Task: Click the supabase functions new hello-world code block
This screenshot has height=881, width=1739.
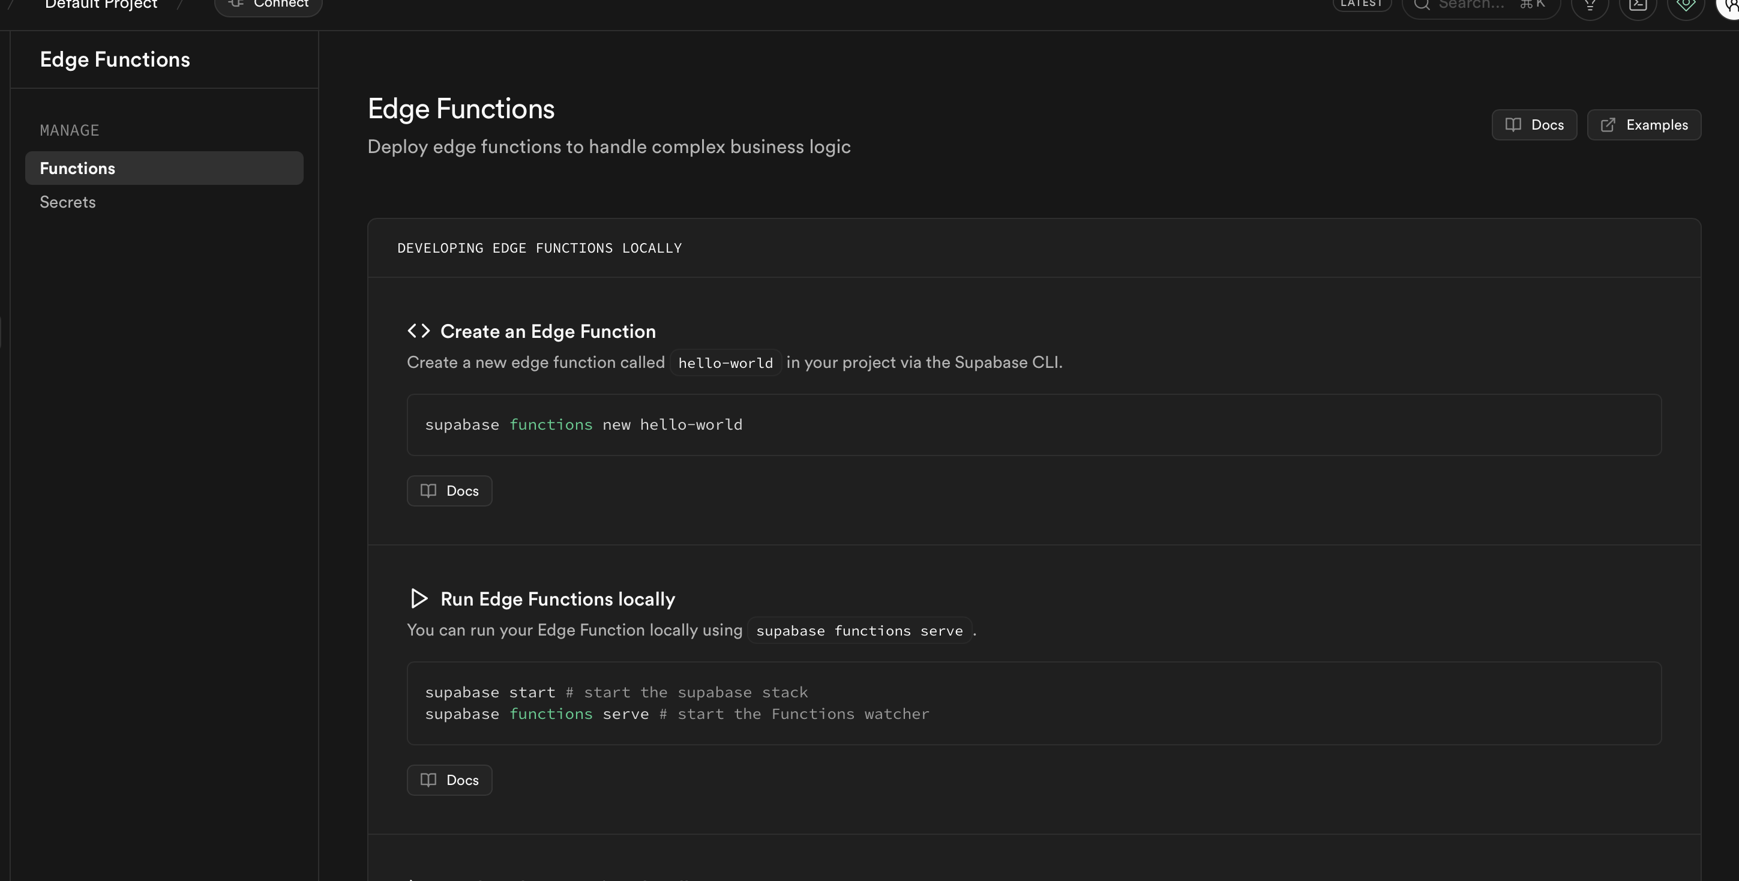Action: (1033, 425)
